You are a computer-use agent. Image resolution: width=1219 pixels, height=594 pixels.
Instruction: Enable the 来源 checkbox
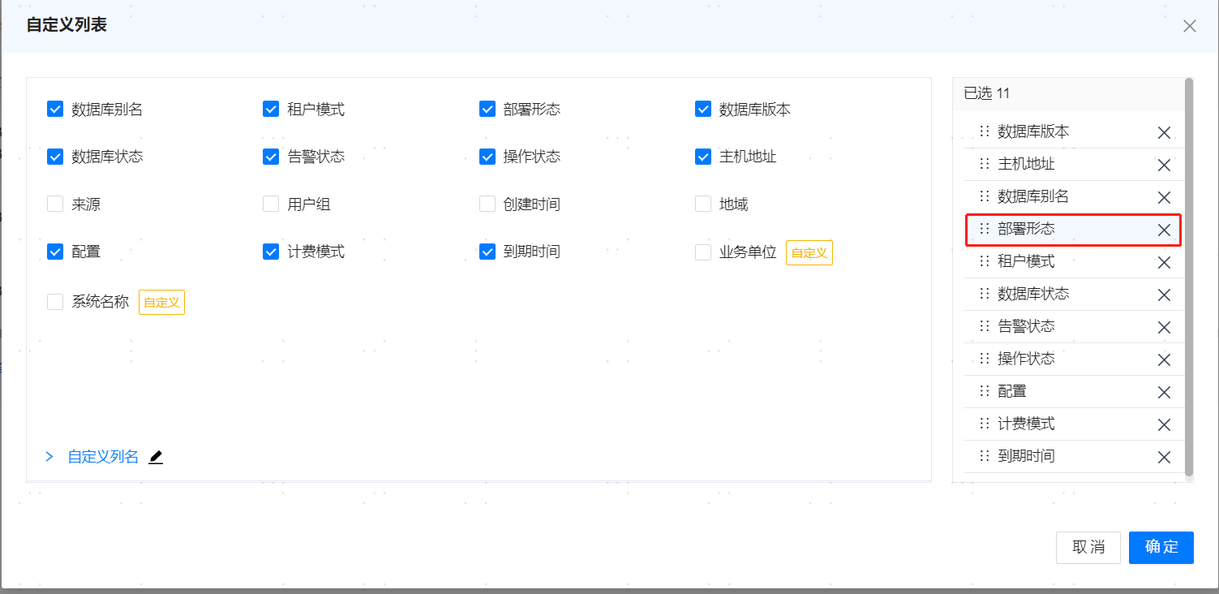pyautogui.click(x=54, y=204)
